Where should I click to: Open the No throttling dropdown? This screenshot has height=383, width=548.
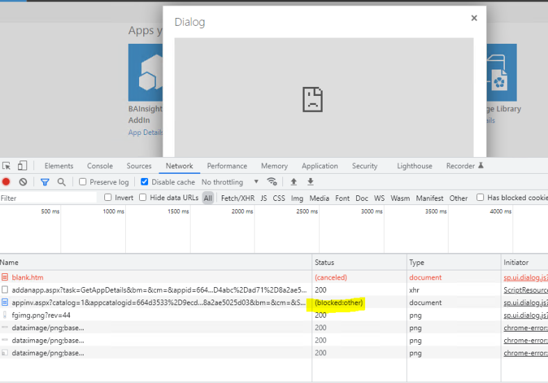(229, 182)
